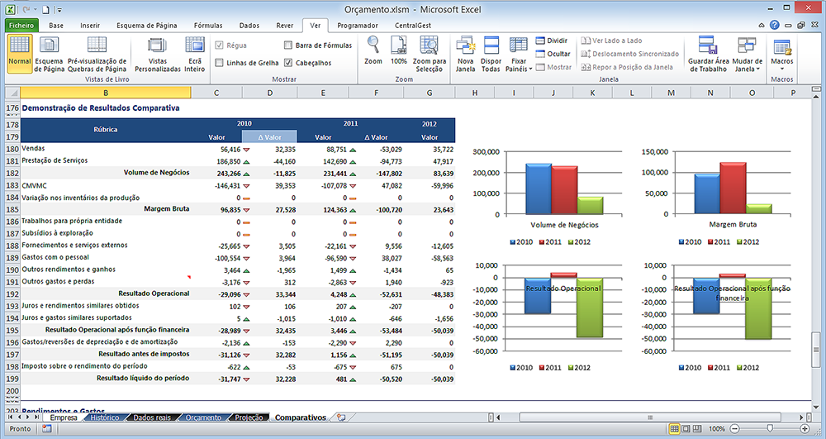This screenshot has height=439, width=826.
Task: Minimize the ribbon caret icon
Action: [762, 25]
